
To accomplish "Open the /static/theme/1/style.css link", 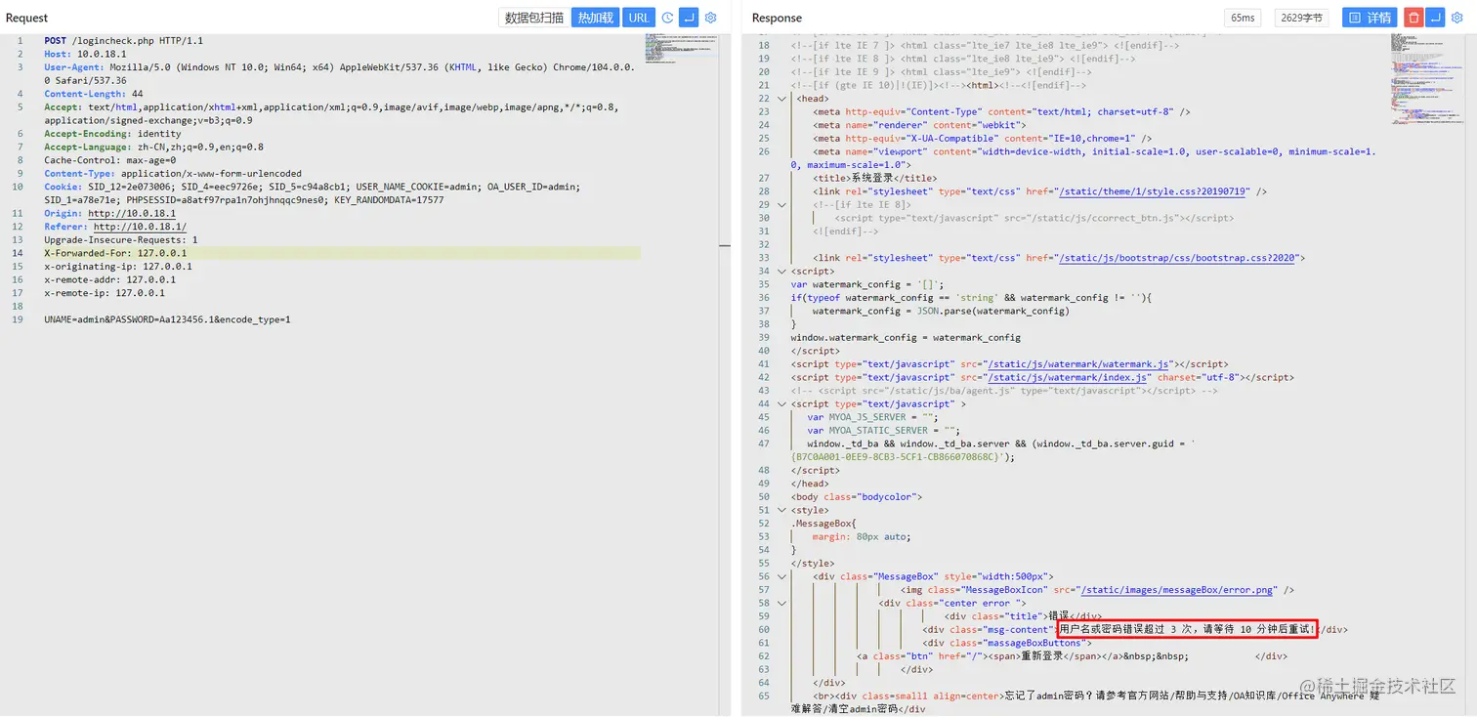I will [1154, 192].
